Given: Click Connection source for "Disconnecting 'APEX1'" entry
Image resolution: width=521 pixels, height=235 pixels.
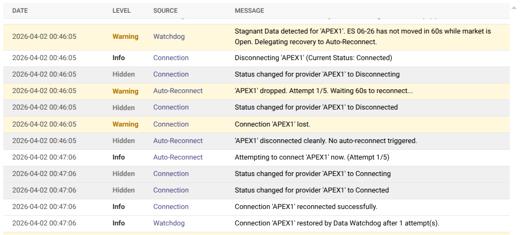Looking at the screenshot, I should tap(170, 58).
